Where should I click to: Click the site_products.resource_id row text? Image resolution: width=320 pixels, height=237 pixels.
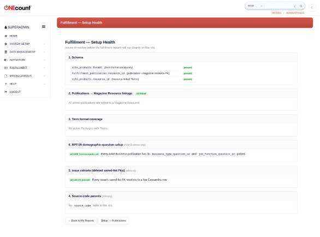coord(105,79)
